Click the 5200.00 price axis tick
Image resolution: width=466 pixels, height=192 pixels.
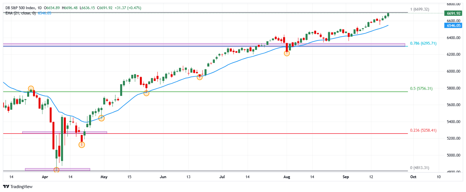click(x=454, y=138)
